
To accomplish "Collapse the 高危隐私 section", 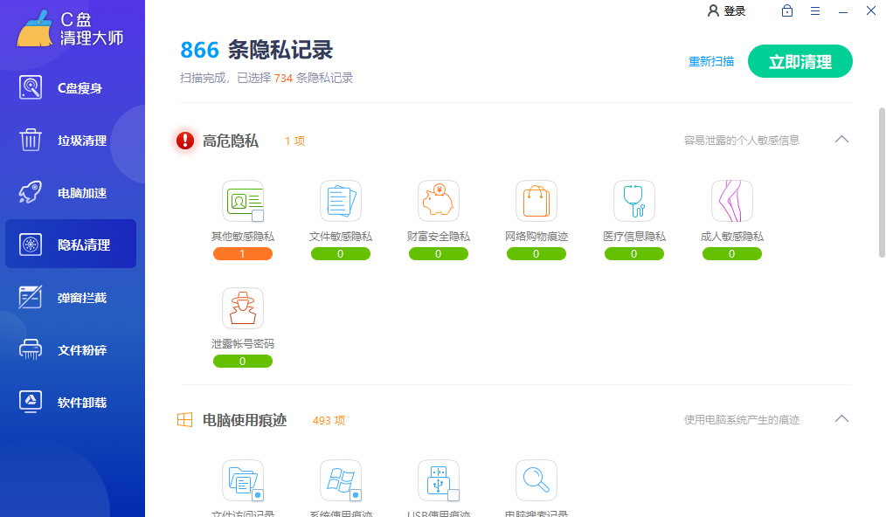I will tap(841, 140).
